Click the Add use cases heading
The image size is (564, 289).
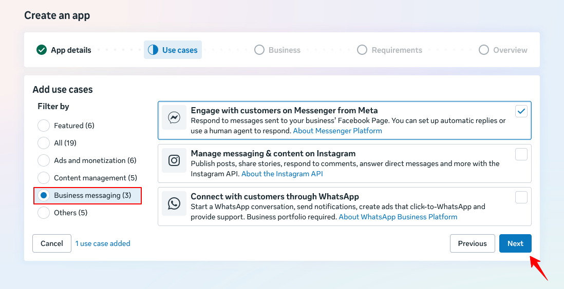pos(63,89)
